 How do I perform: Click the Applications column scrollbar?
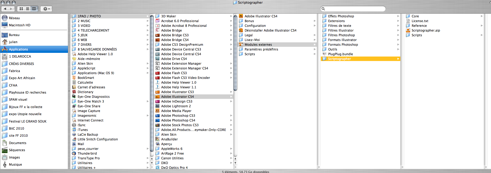tap(152, 84)
